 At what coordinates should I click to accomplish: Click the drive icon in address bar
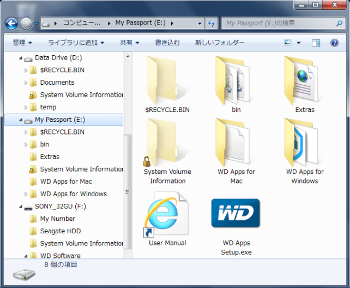(x=46, y=23)
